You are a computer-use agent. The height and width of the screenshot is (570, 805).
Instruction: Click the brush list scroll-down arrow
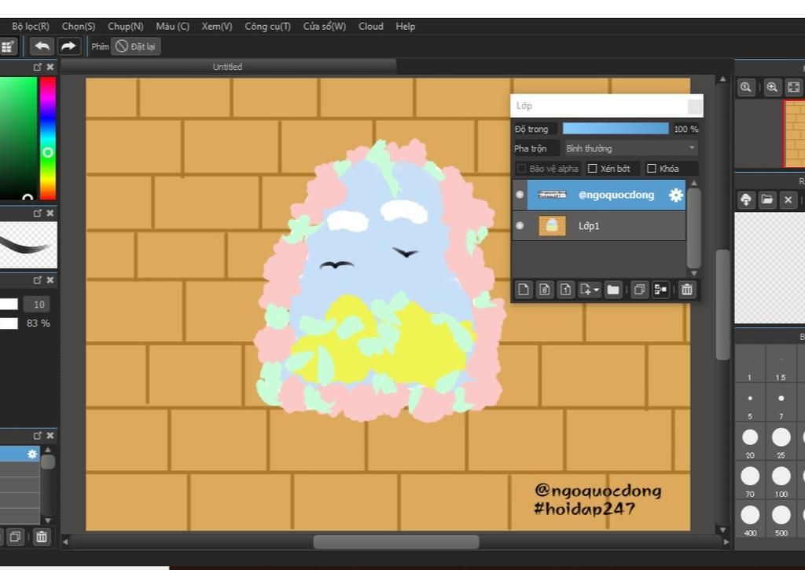click(48, 521)
